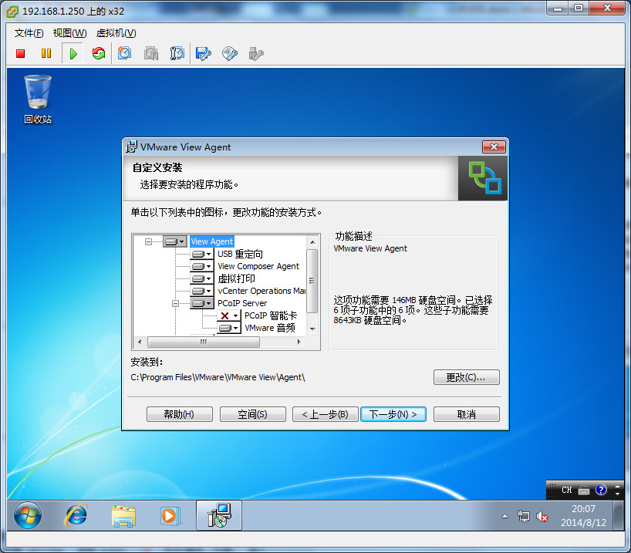Viewport: 631px width, 553px height.
Task: Collapse the View Agent feature tree
Action: pyautogui.click(x=149, y=241)
